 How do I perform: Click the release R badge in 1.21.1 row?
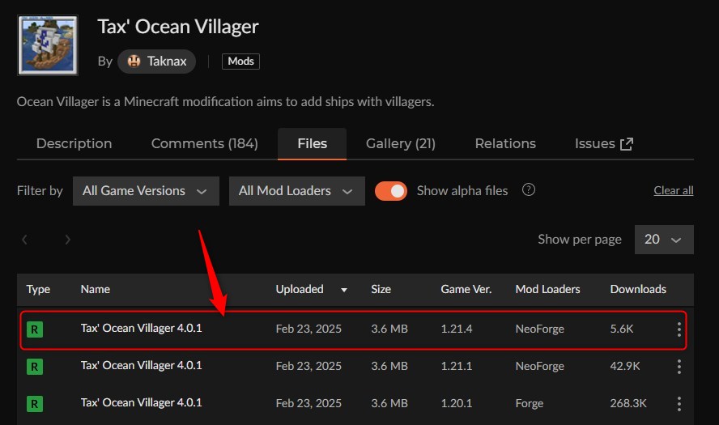click(x=34, y=367)
